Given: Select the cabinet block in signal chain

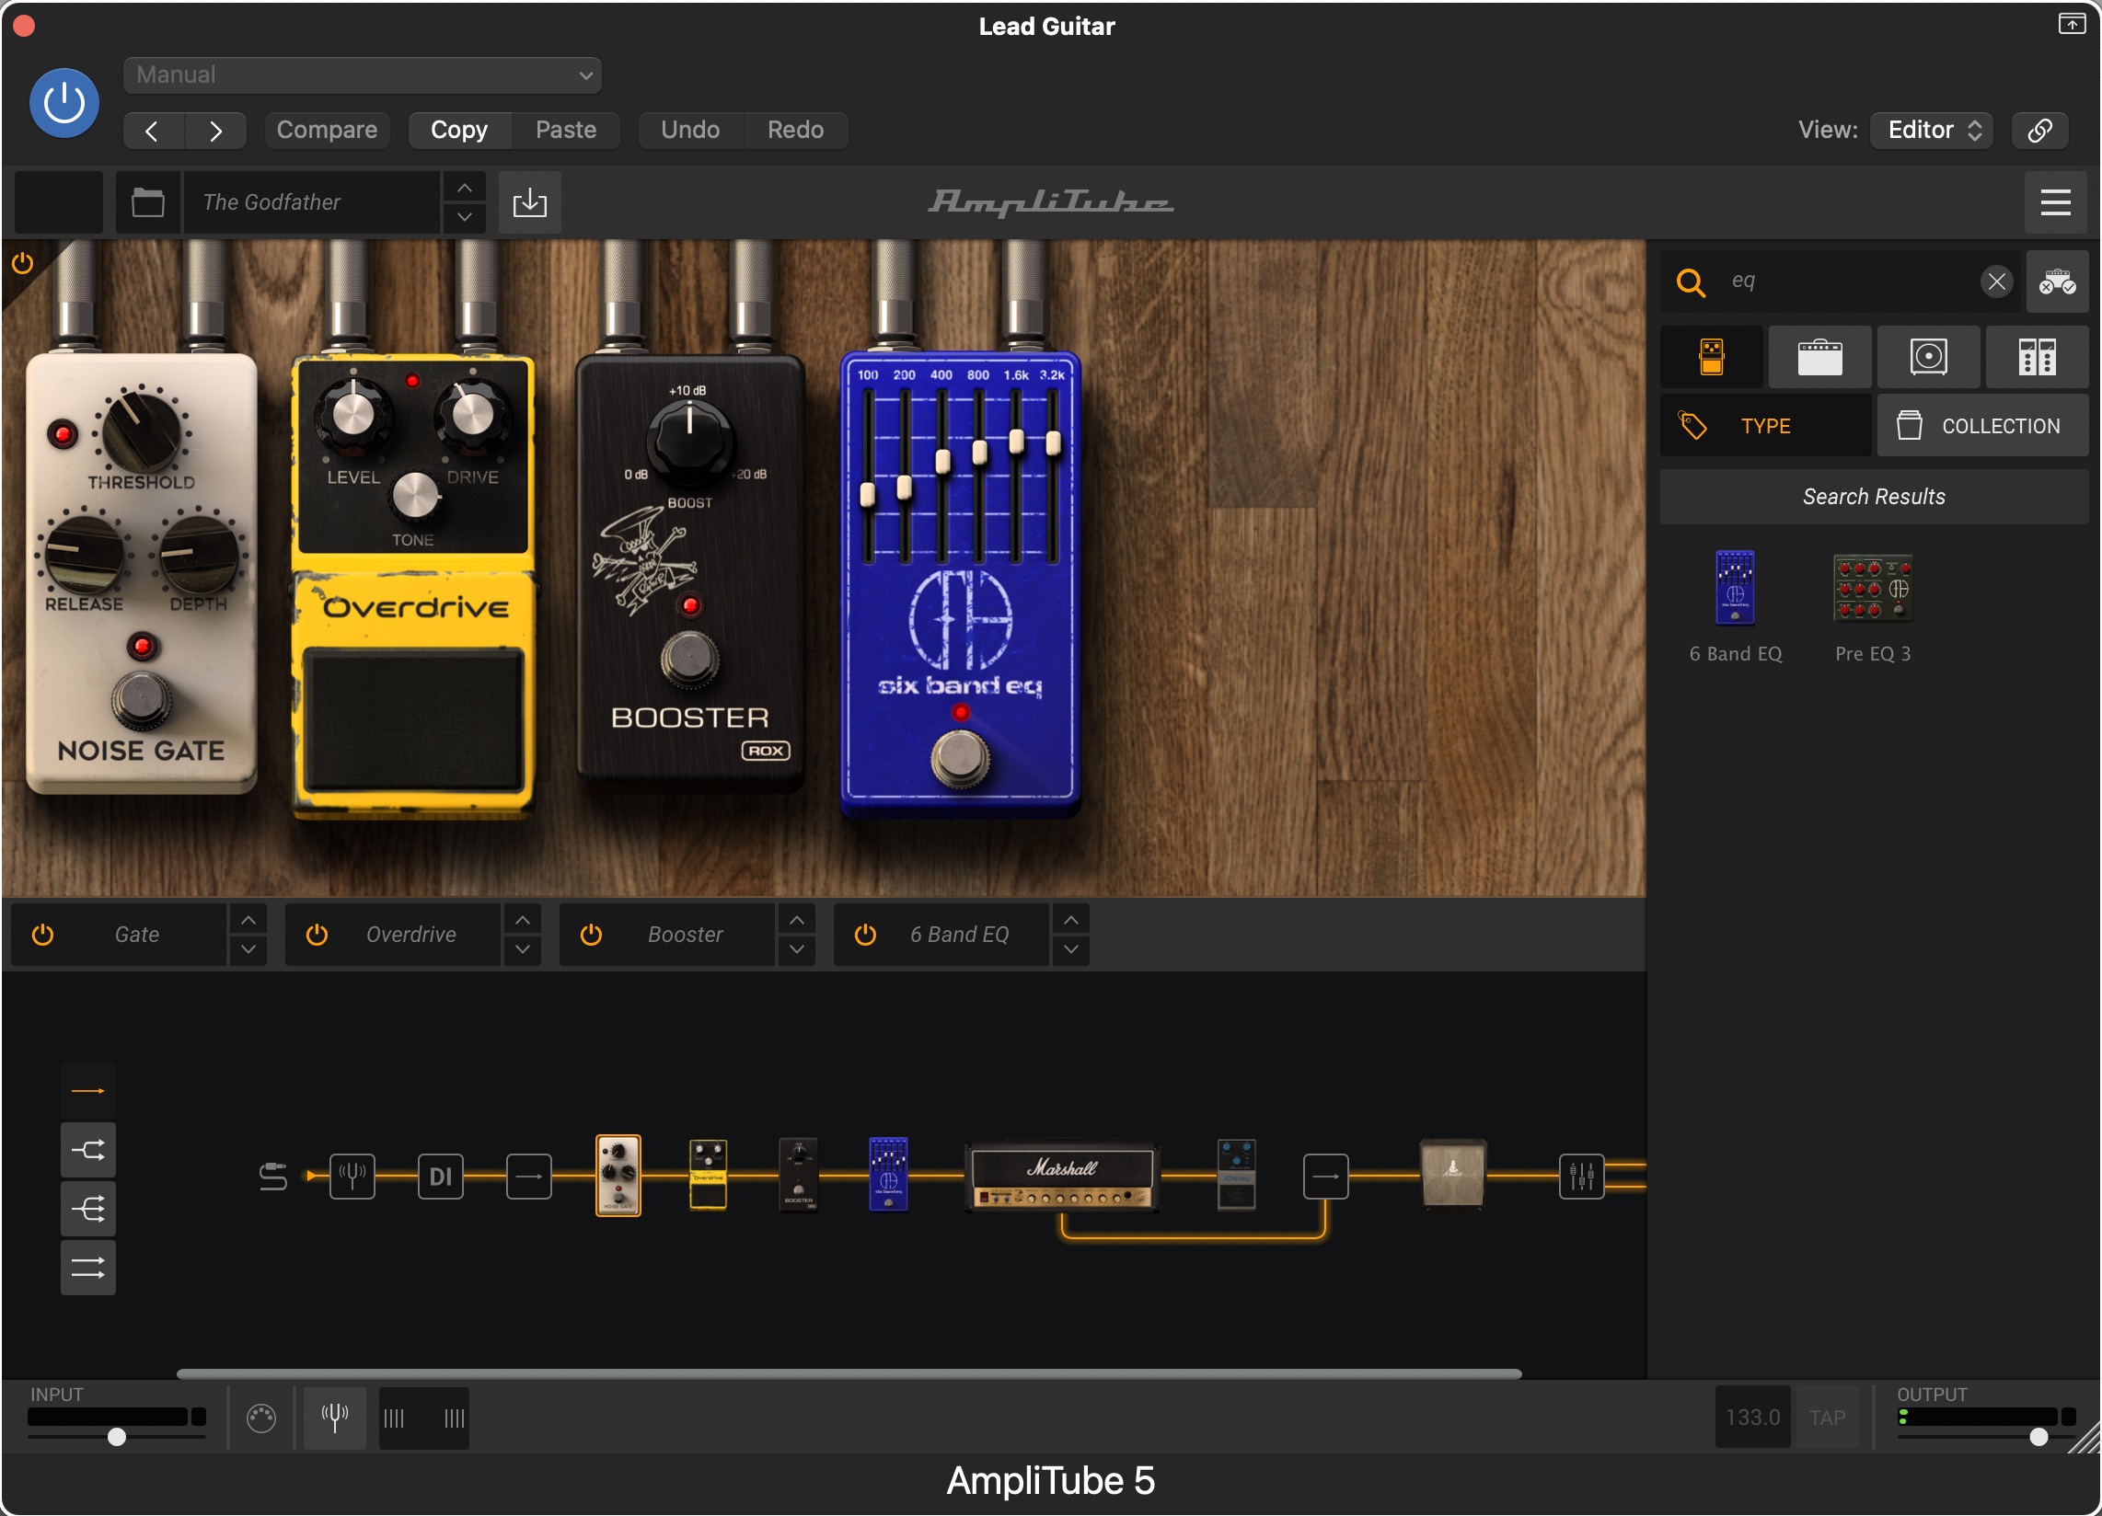Looking at the screenshot, I should [x=1453, y=1175].
